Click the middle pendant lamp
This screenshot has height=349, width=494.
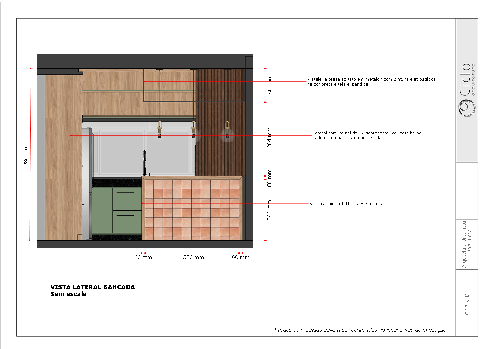(193, 129)
